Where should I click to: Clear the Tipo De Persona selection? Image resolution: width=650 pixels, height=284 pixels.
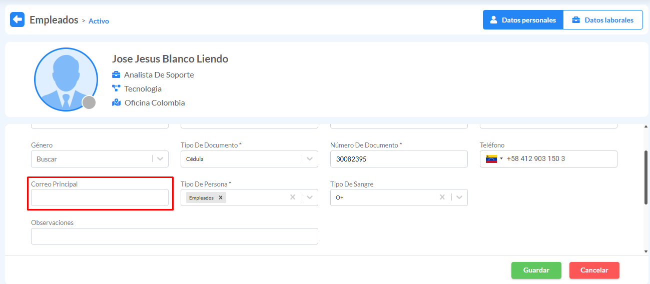pos(293,197)
